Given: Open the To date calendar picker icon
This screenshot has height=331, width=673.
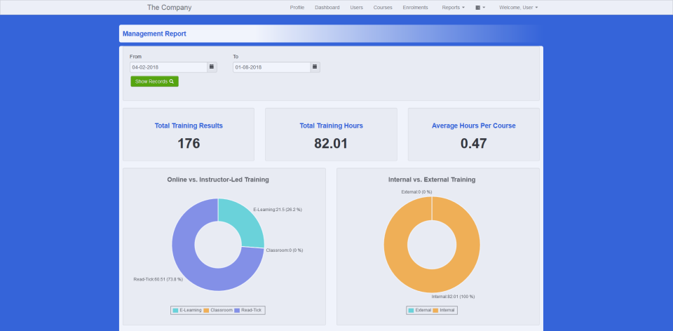Looking at the screenshot, I should coord(315,67).
